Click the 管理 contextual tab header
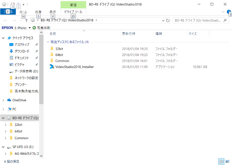This screenshot has width=232, height=165. (x=73, y=5)
